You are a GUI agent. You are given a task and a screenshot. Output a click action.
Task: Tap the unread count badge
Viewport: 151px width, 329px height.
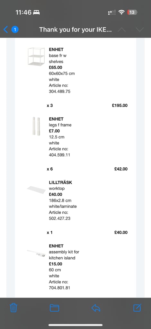point(15,30)
